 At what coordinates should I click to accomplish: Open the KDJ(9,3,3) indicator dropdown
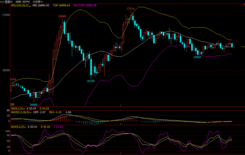click(25, 127)
